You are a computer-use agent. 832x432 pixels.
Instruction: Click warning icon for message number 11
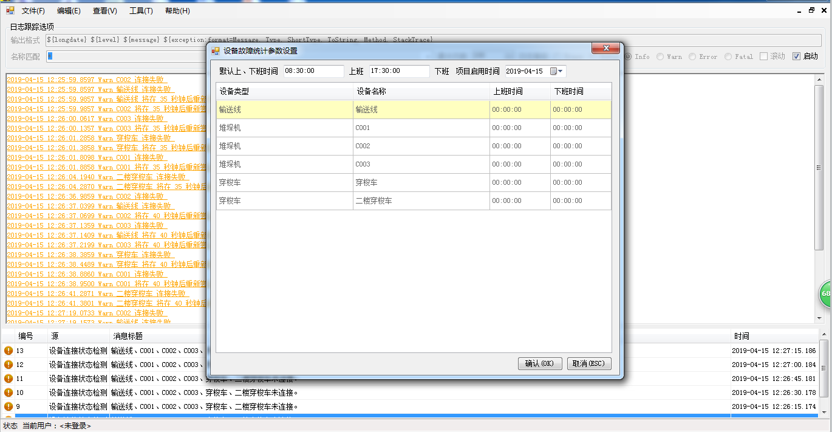[9, 379]
